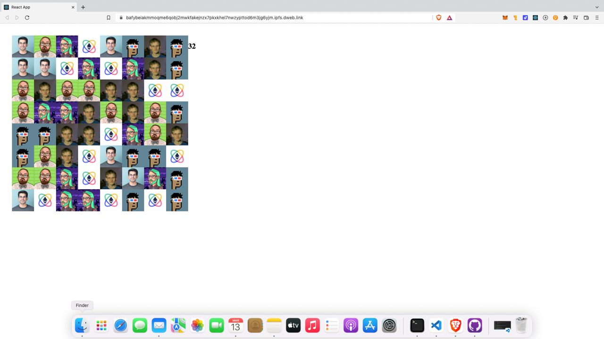Viewport: 604px width, 339px height.
Task: Open System Preferences gear in dock
Action: point(389,325)
